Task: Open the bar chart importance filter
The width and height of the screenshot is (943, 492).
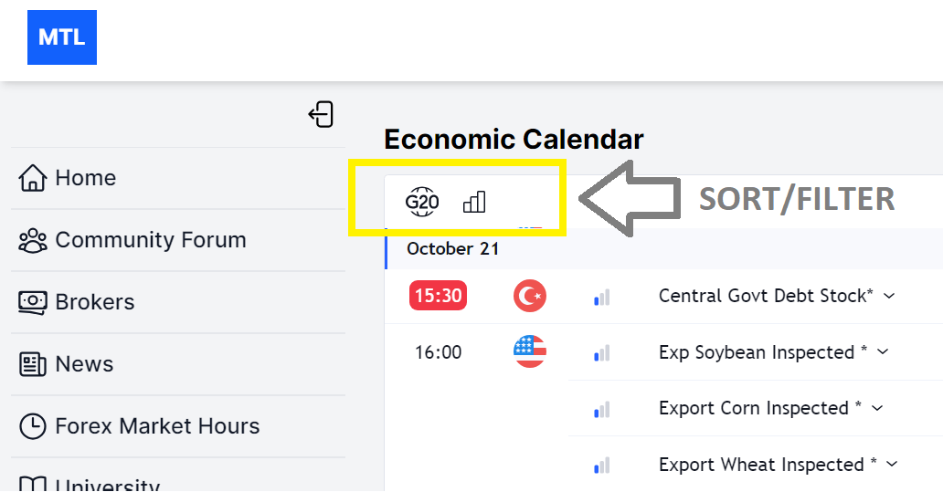Action: 474,201
